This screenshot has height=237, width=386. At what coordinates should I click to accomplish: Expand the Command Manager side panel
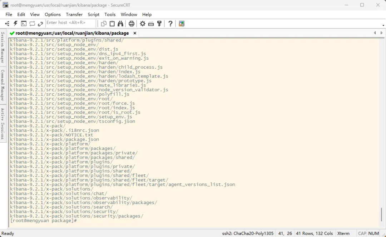tap(3, 85)
